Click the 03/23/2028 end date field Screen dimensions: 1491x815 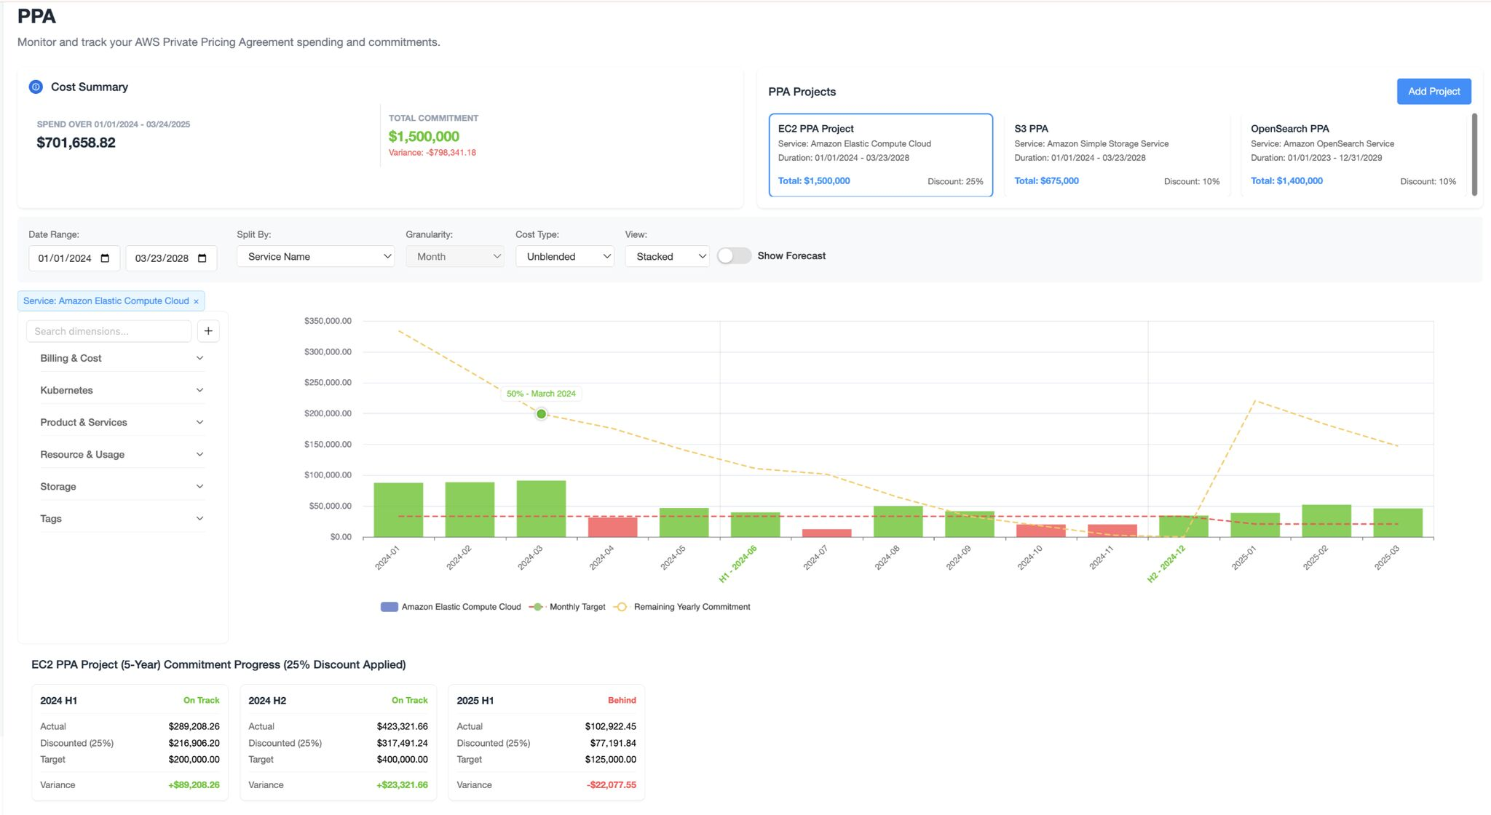pyautogui.click(x=171, y=258)
